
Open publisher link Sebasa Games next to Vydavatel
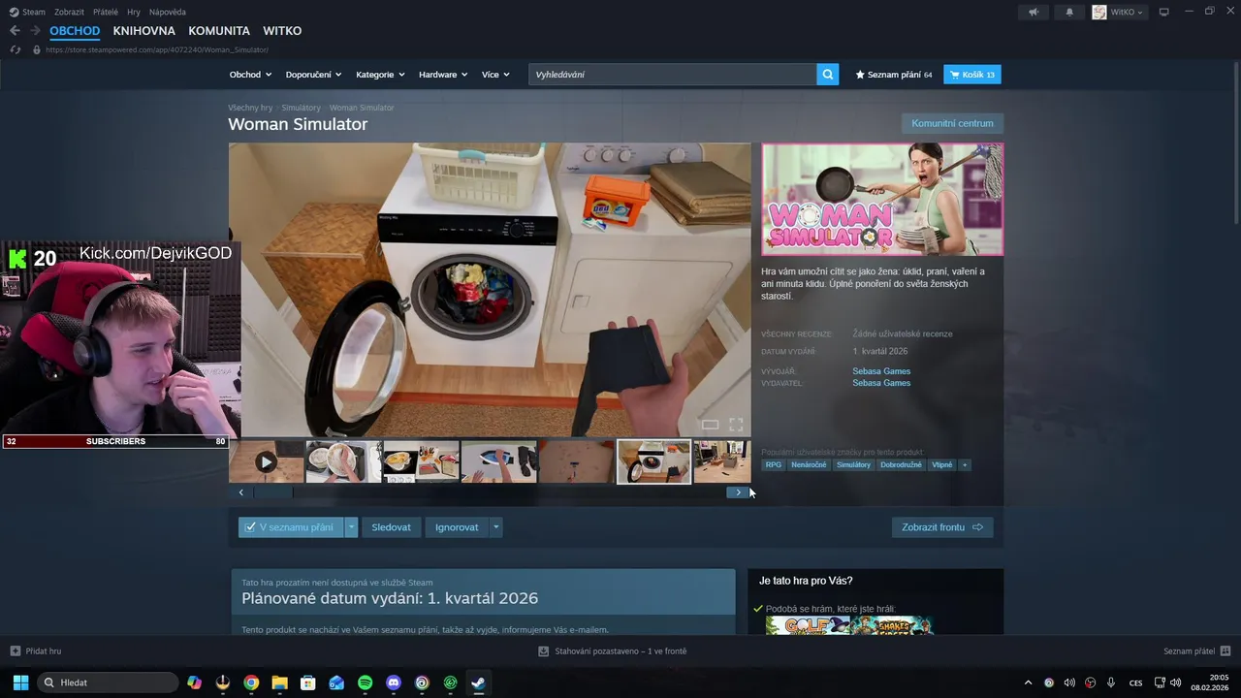(x=881, y=383)
